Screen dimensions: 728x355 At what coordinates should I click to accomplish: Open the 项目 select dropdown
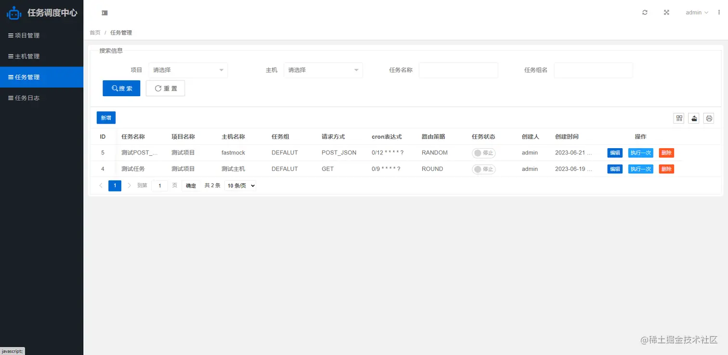[188, 70]
